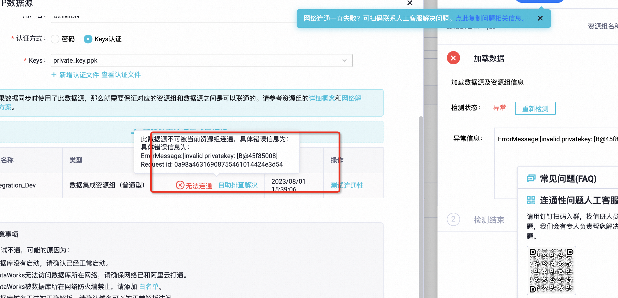
Task: Open the 白名单 link
Action: (x=149, y=287)
